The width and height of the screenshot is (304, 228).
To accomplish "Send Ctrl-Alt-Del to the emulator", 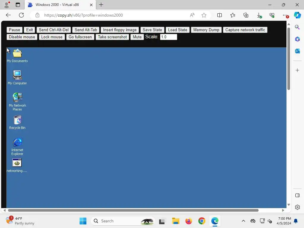I will (54, 30).
